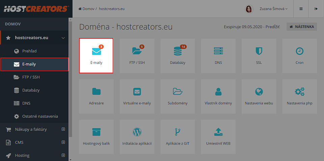The height and width of the screenshot is (161, 324).
Task: Click the 'Doména - hostcreators.eu' heading
Action: pyautogui.click(x=126, y=27)
